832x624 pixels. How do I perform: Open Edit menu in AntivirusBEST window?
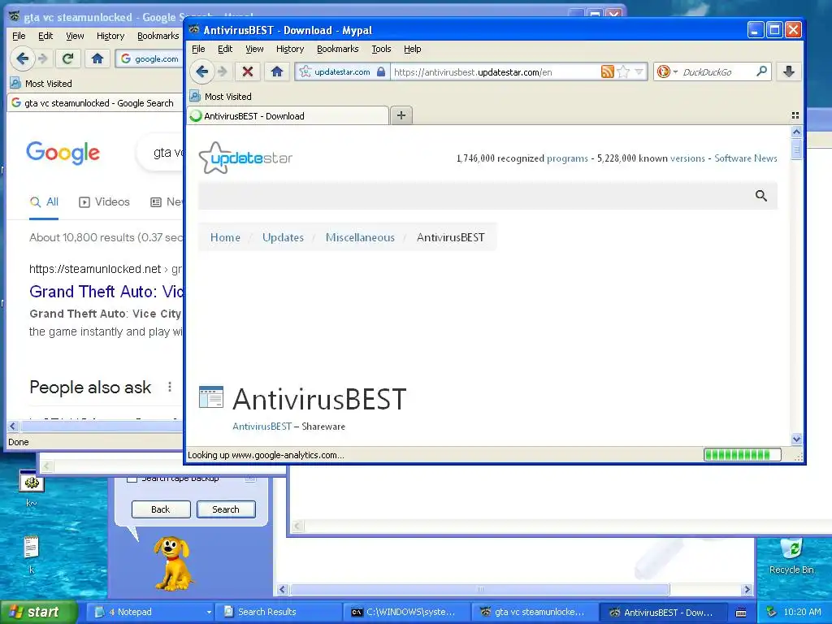point(225,49)
